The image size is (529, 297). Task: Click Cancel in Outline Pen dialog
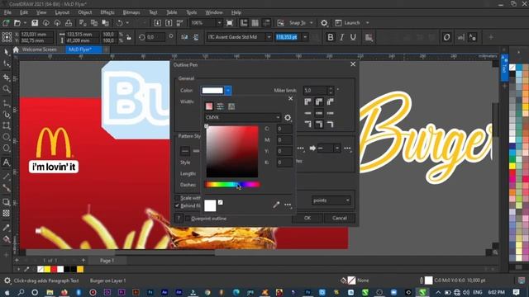point(340,218)
